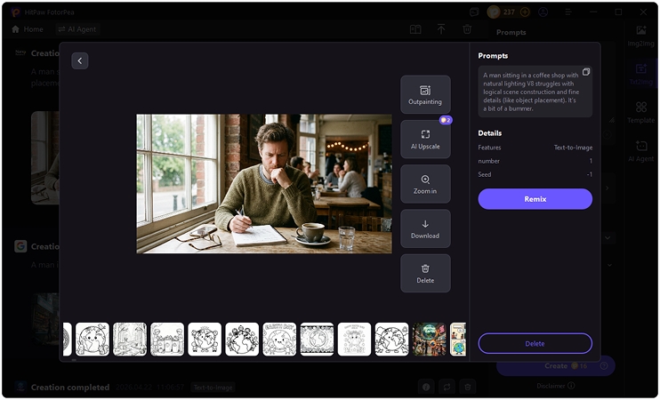
Task: Click the main coffee shop man image
Action: coord(263,183)
